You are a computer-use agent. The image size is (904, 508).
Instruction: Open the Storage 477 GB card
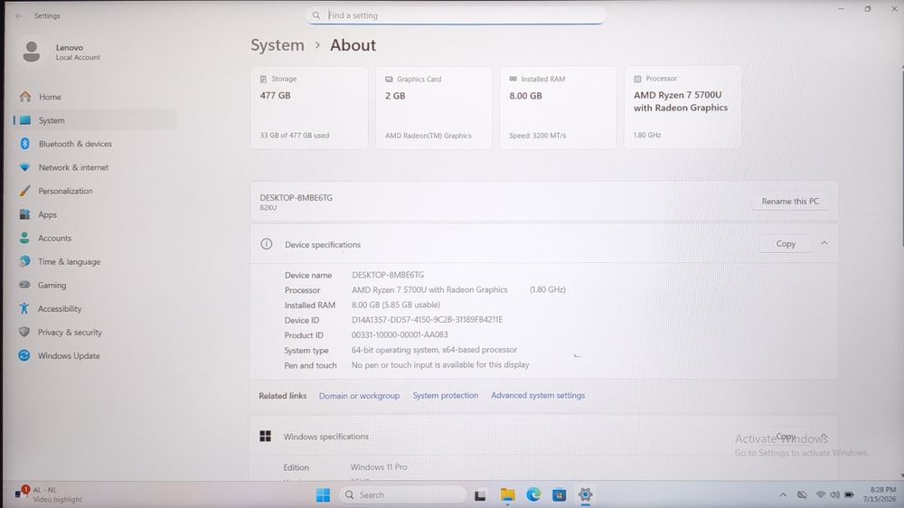[309, 108]
